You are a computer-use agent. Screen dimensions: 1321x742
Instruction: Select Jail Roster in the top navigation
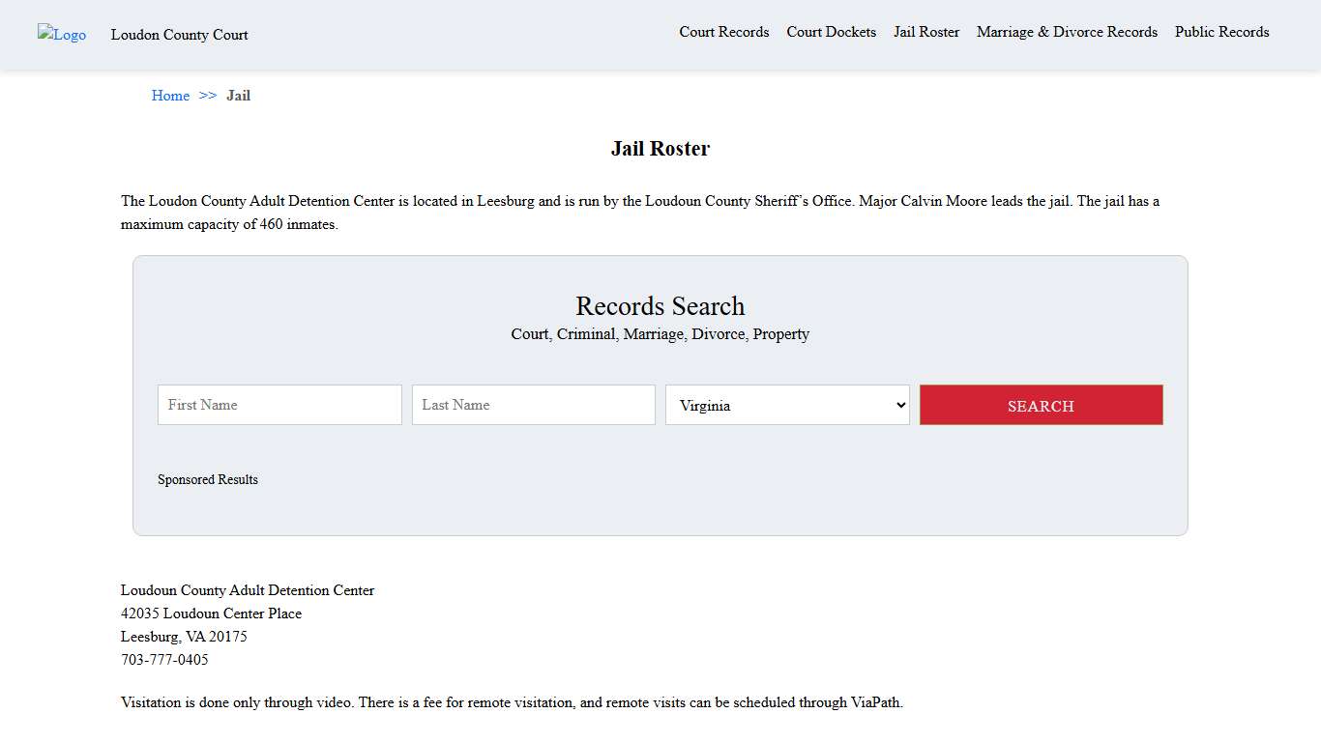point(925,32)
